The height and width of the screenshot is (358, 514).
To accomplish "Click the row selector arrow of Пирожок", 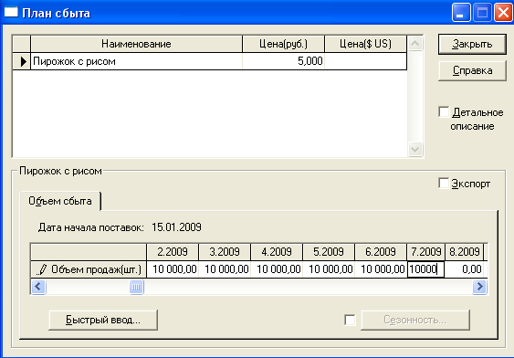I will (x=22, y=61).
